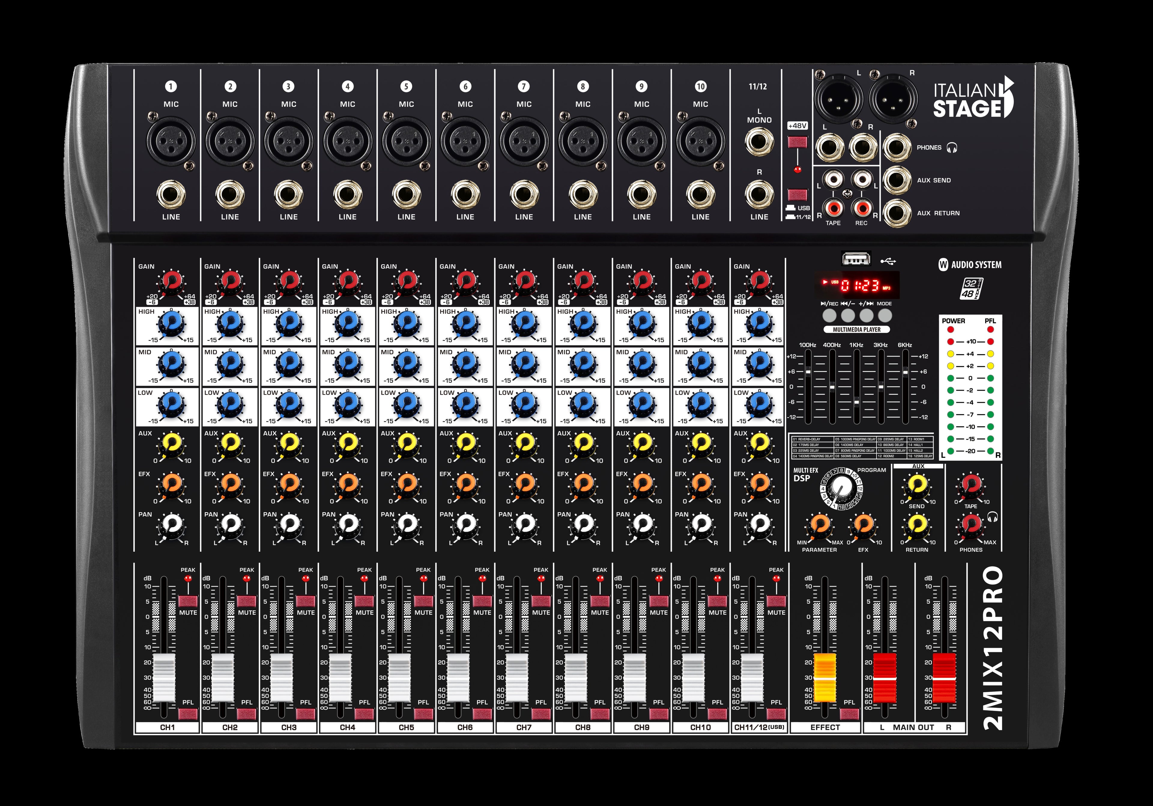Mute channel CH10
This screenshot has height=806, width=1153.
coord(717,601)
